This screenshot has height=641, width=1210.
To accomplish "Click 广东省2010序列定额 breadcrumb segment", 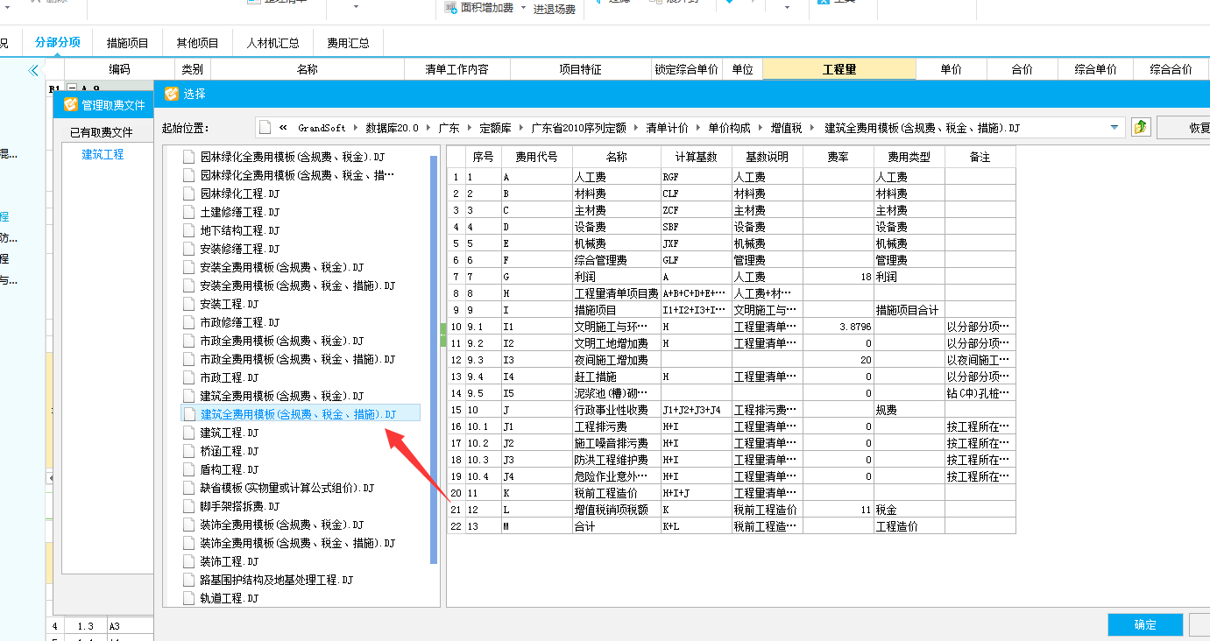I will click(579, 128).
